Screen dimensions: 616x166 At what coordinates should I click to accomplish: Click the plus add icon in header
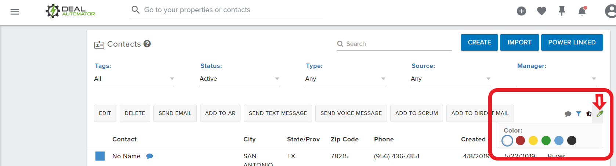(521, 11)
